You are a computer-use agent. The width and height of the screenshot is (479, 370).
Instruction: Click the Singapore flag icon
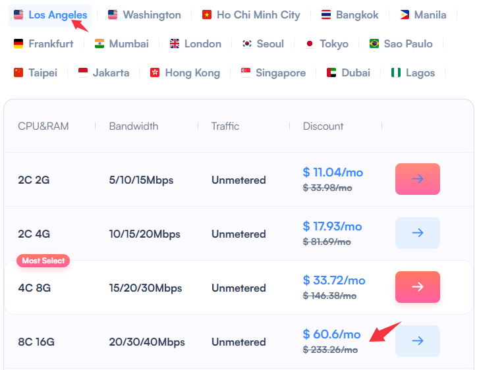click(x=246, y=72)
